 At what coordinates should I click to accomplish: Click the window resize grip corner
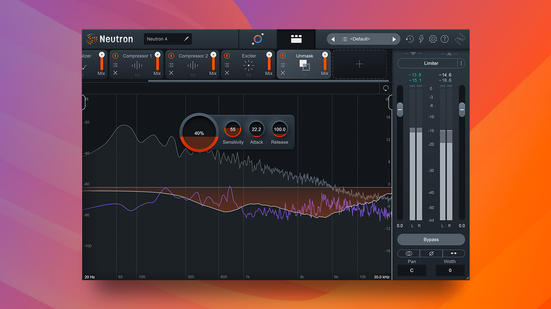[x=467, y=278]
